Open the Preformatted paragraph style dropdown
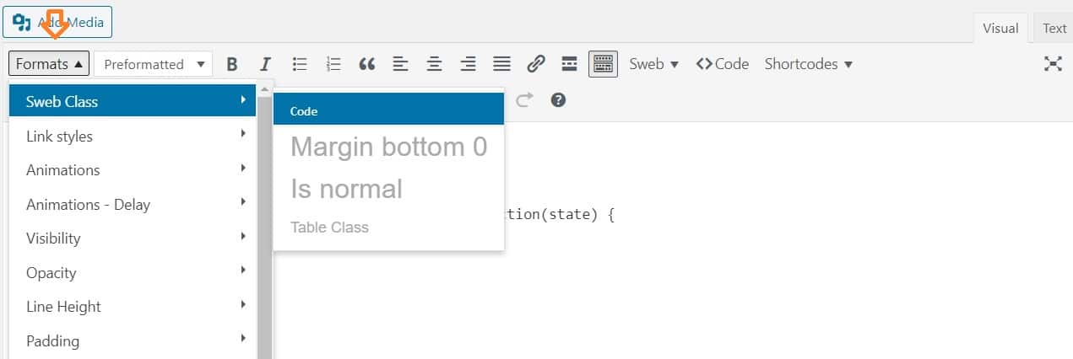1073x359 pixels. [x=153, y=64]
